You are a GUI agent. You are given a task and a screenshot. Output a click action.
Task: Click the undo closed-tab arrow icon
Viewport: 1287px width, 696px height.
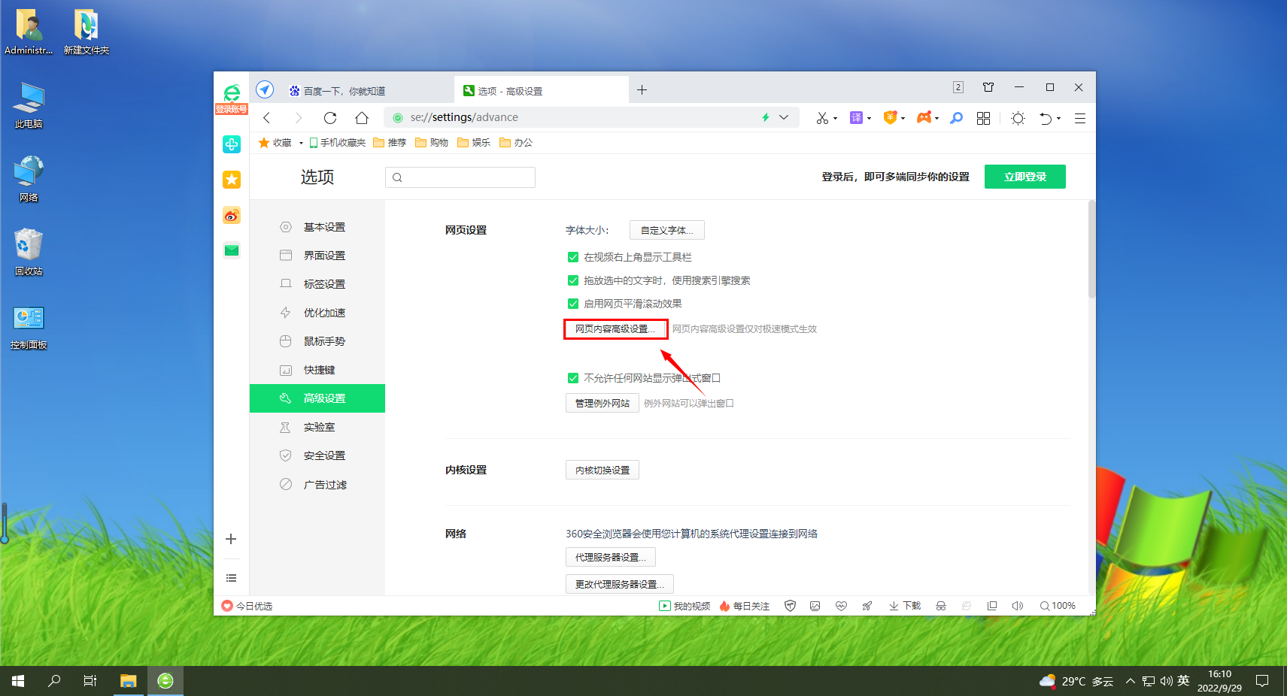point(1046,118)
